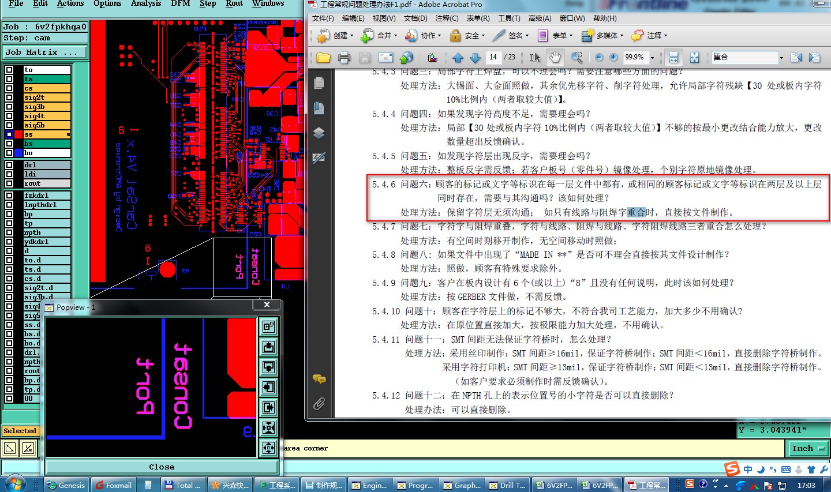Open the DFM menu in Genesis
Viewport: 831px width, 492px height.
181,3
